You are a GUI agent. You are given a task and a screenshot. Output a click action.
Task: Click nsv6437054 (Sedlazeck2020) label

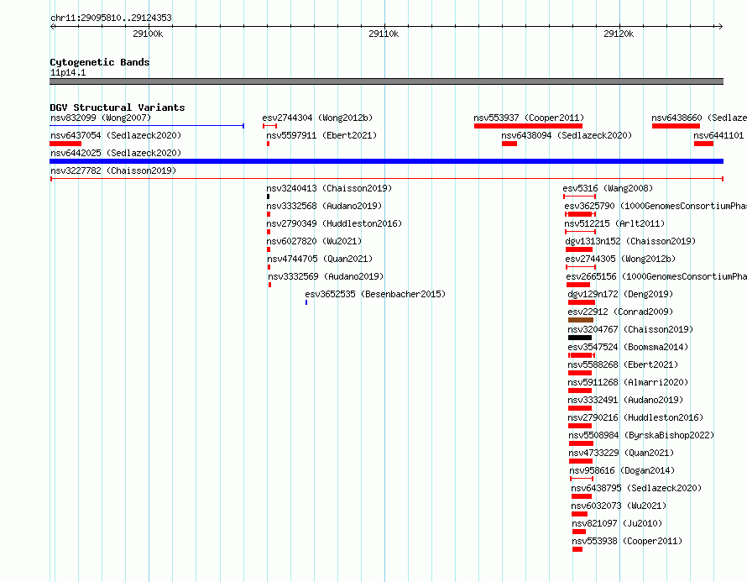pos(116,135)
